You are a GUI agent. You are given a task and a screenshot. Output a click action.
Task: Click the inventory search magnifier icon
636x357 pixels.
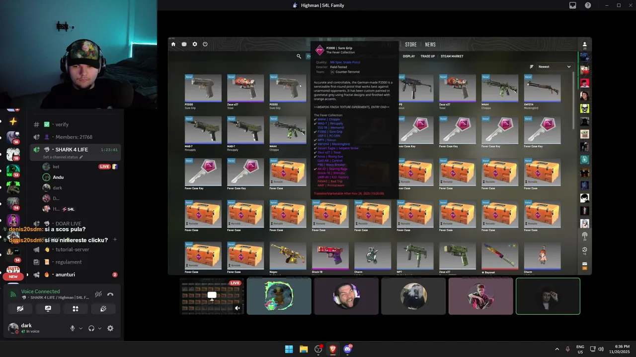[299, 56]
